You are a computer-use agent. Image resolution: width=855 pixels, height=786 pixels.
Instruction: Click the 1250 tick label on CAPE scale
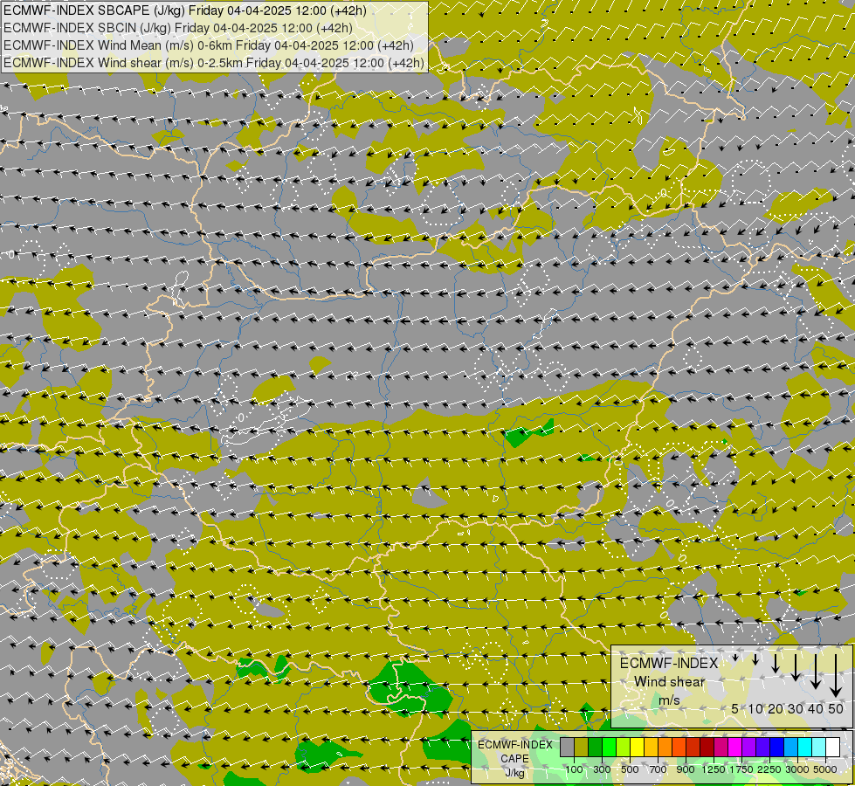pyautogui.click(x=714, y=769)
